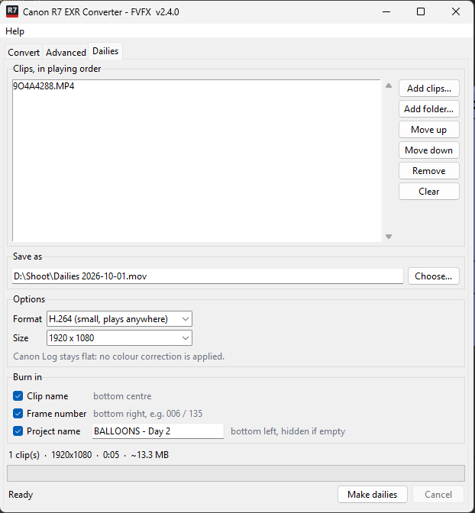Click the clip list scroll down arrow
This screenshot has width=475, height=513.
(389, 237)
